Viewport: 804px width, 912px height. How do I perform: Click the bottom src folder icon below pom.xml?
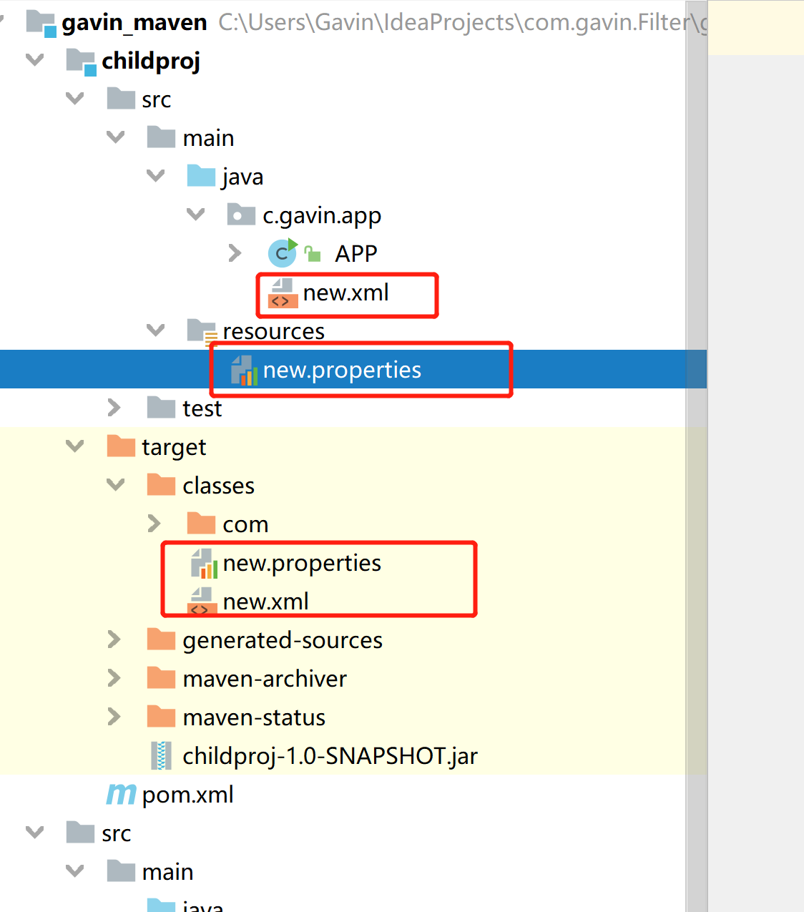[80, 833]
